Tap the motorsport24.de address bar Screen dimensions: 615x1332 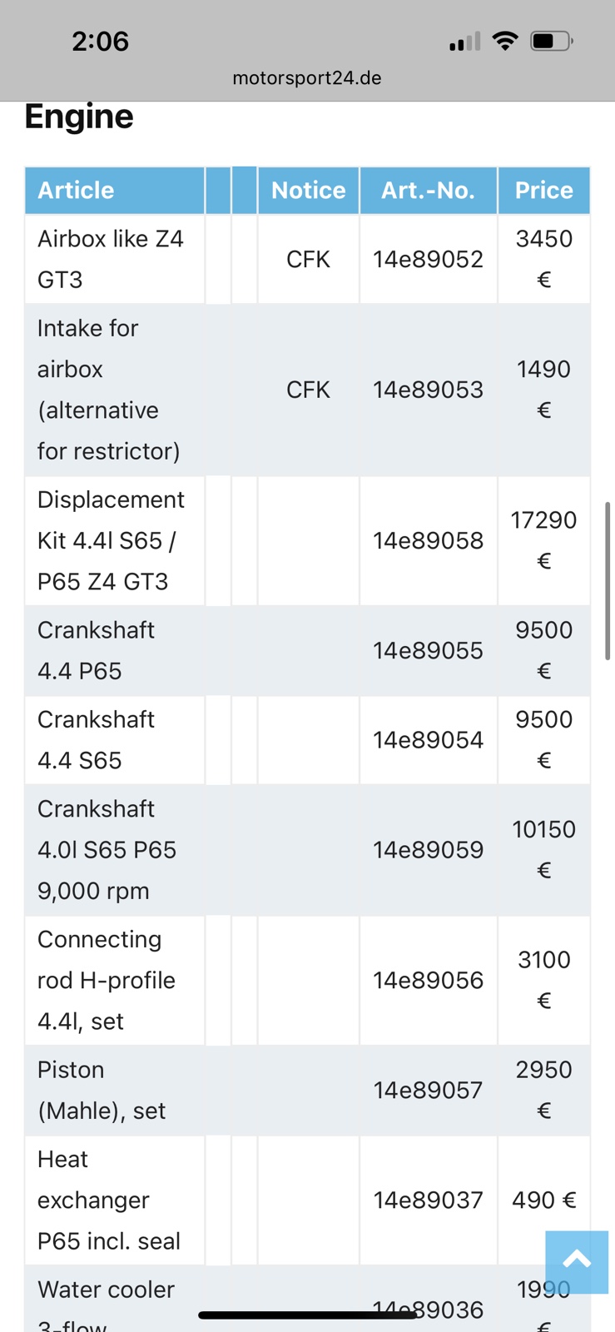click(307, 78)
